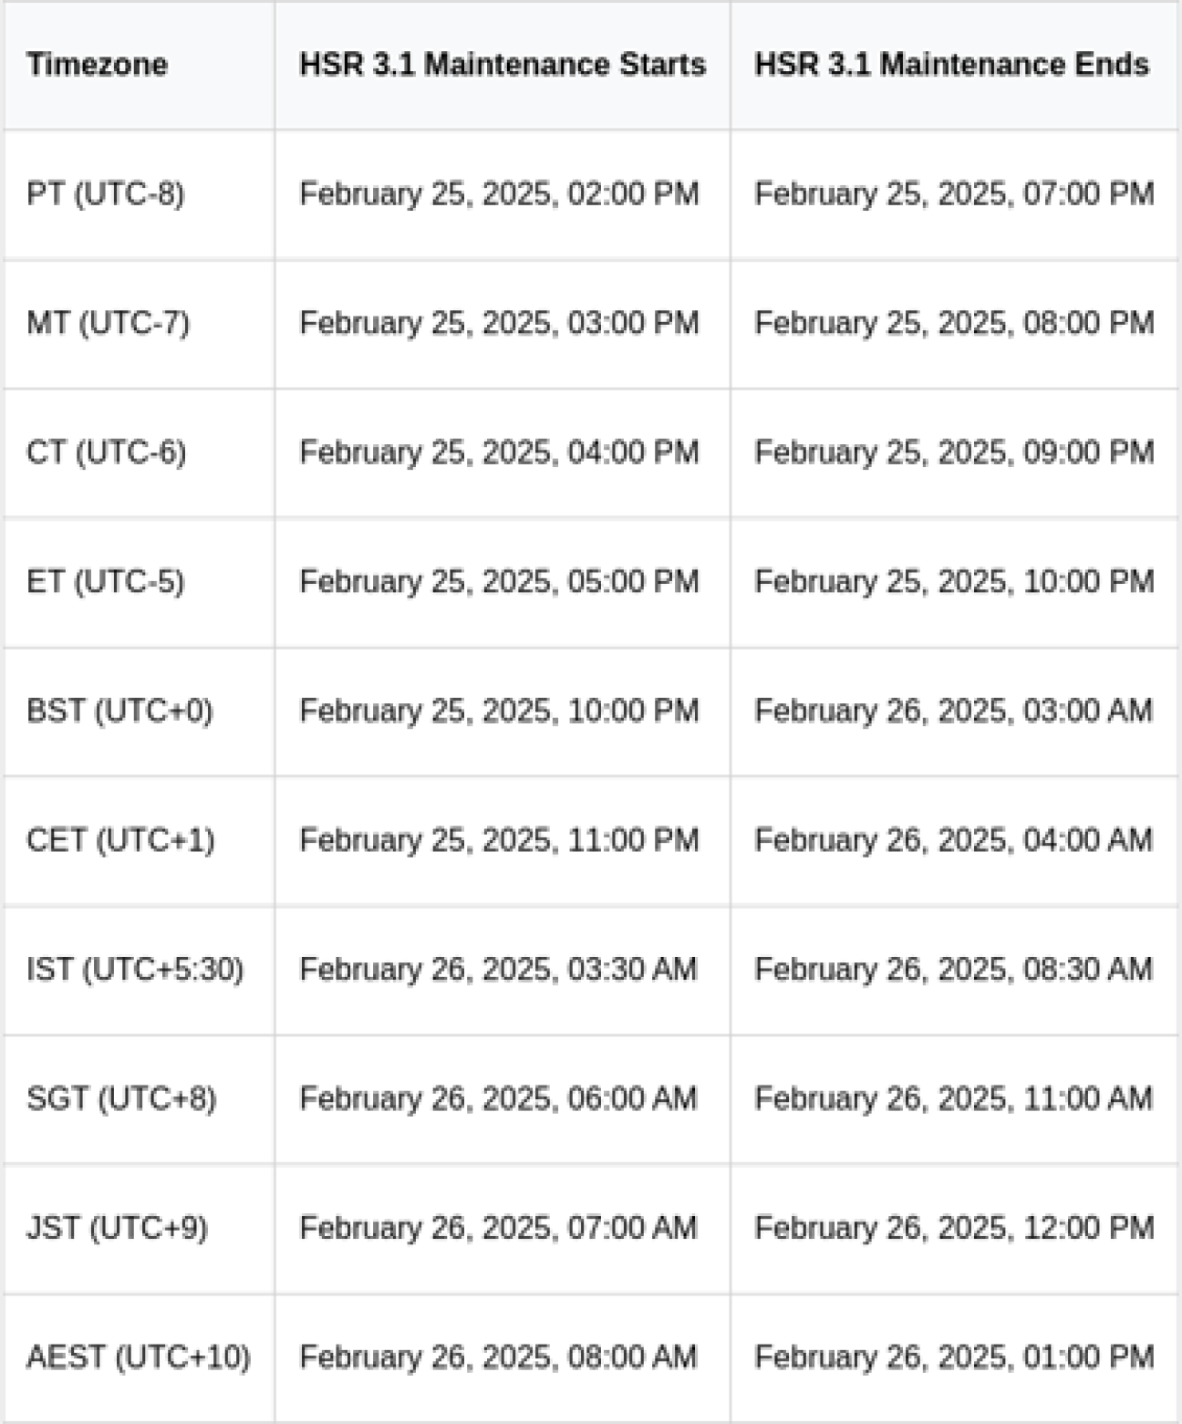
Task: Click the JST end time 12:00 PM cell
Action: click(x=954, y=1228)
